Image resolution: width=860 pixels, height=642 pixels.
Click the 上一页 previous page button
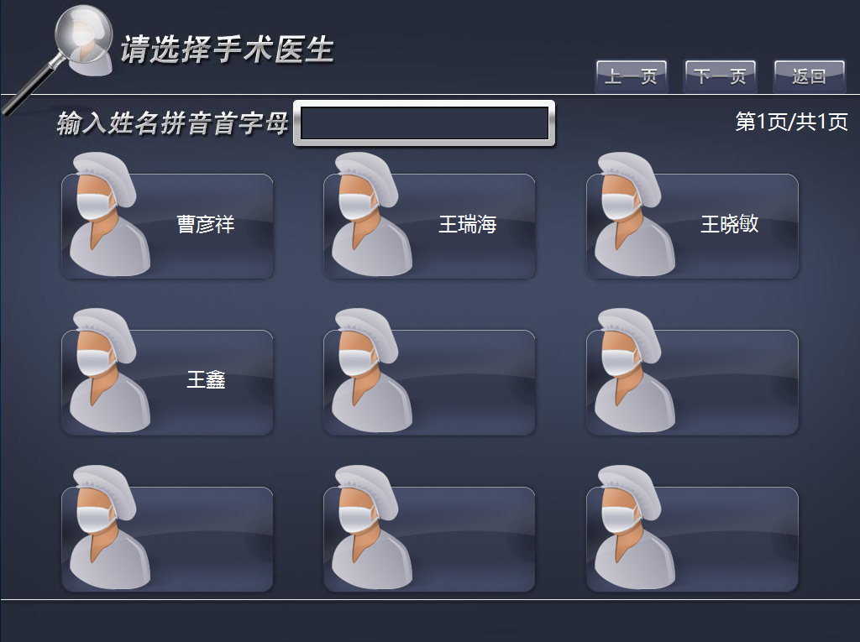632,76
